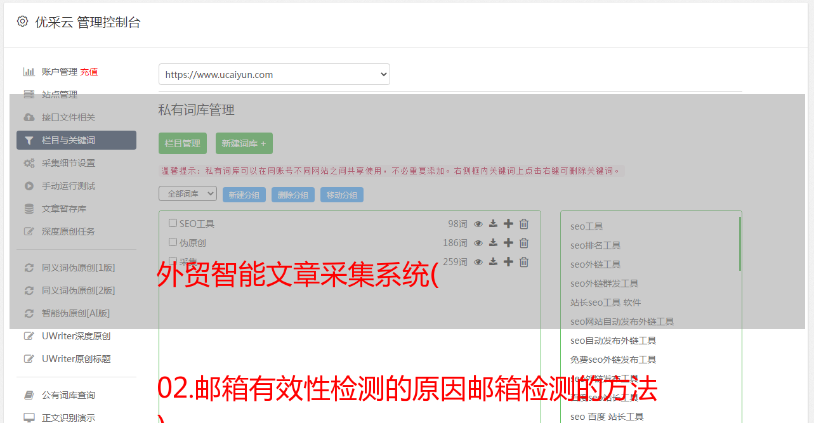Image resolution: width=814 pixels, height=423 pixels.
Task: Open 正文识别演示 menu item
Action: 69,418
